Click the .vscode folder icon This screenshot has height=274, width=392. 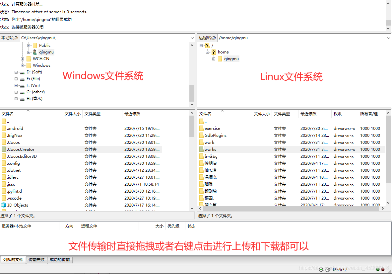(x=4, y=198)
